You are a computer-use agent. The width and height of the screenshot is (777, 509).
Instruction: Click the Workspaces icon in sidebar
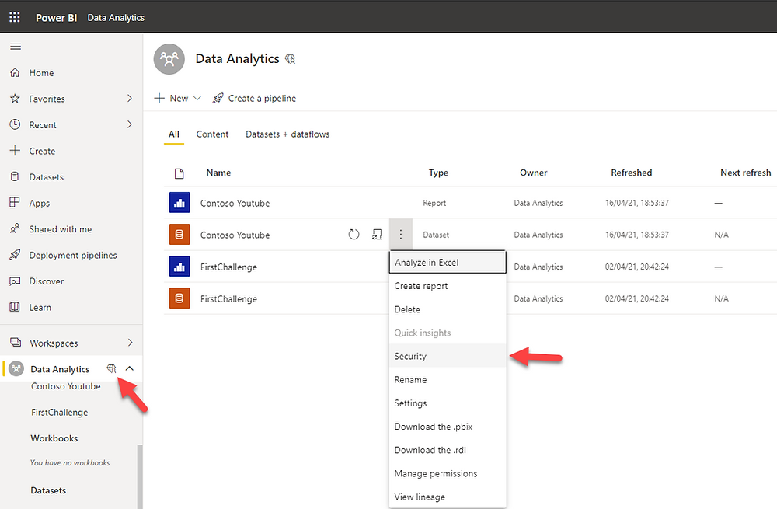click(16, 343)
